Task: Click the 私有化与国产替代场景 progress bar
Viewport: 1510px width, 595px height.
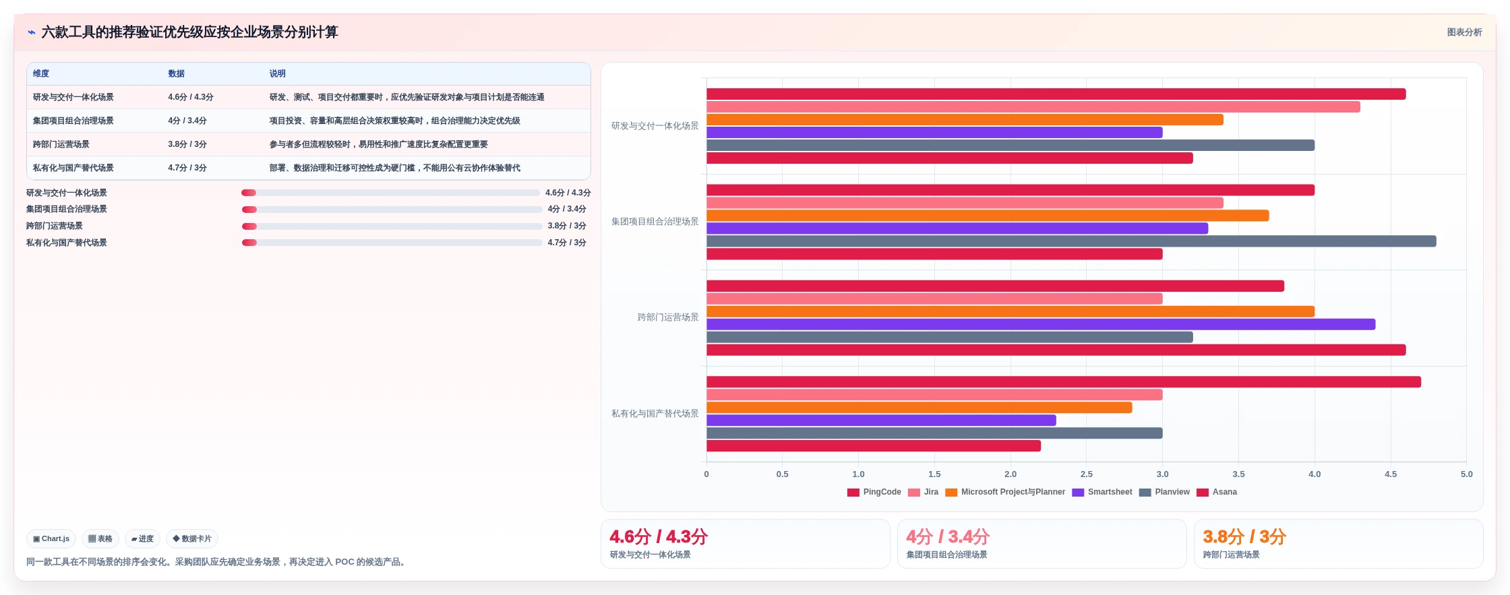Action: pyautogui.click(x=392, y=243)
